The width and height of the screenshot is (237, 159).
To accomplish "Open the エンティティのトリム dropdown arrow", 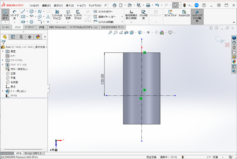I will coord(57,22).
